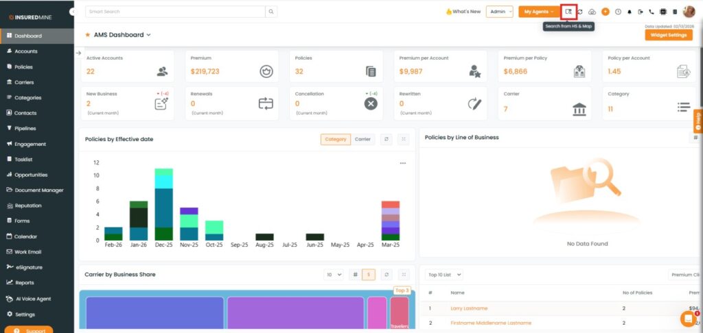Toggle chart grouping to Carrier
The width and height of the screenshot is (703, 333).
[362, 139]
